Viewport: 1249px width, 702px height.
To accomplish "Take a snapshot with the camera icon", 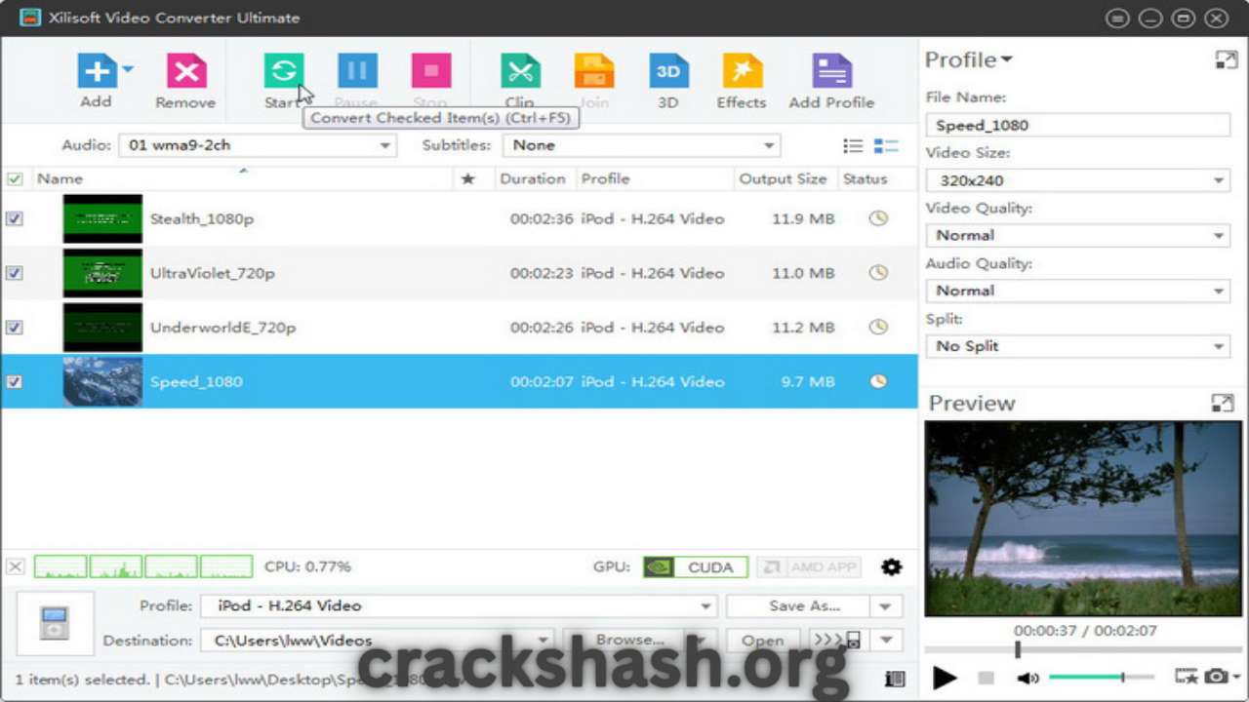I will tap(1216, 677).
